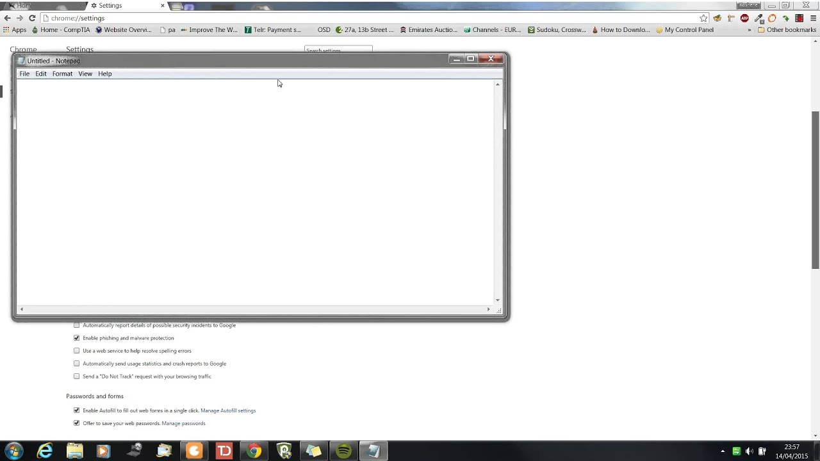
Task: Click the Chrome page vertical scrollbar thumb
Action: coord(816,190)
